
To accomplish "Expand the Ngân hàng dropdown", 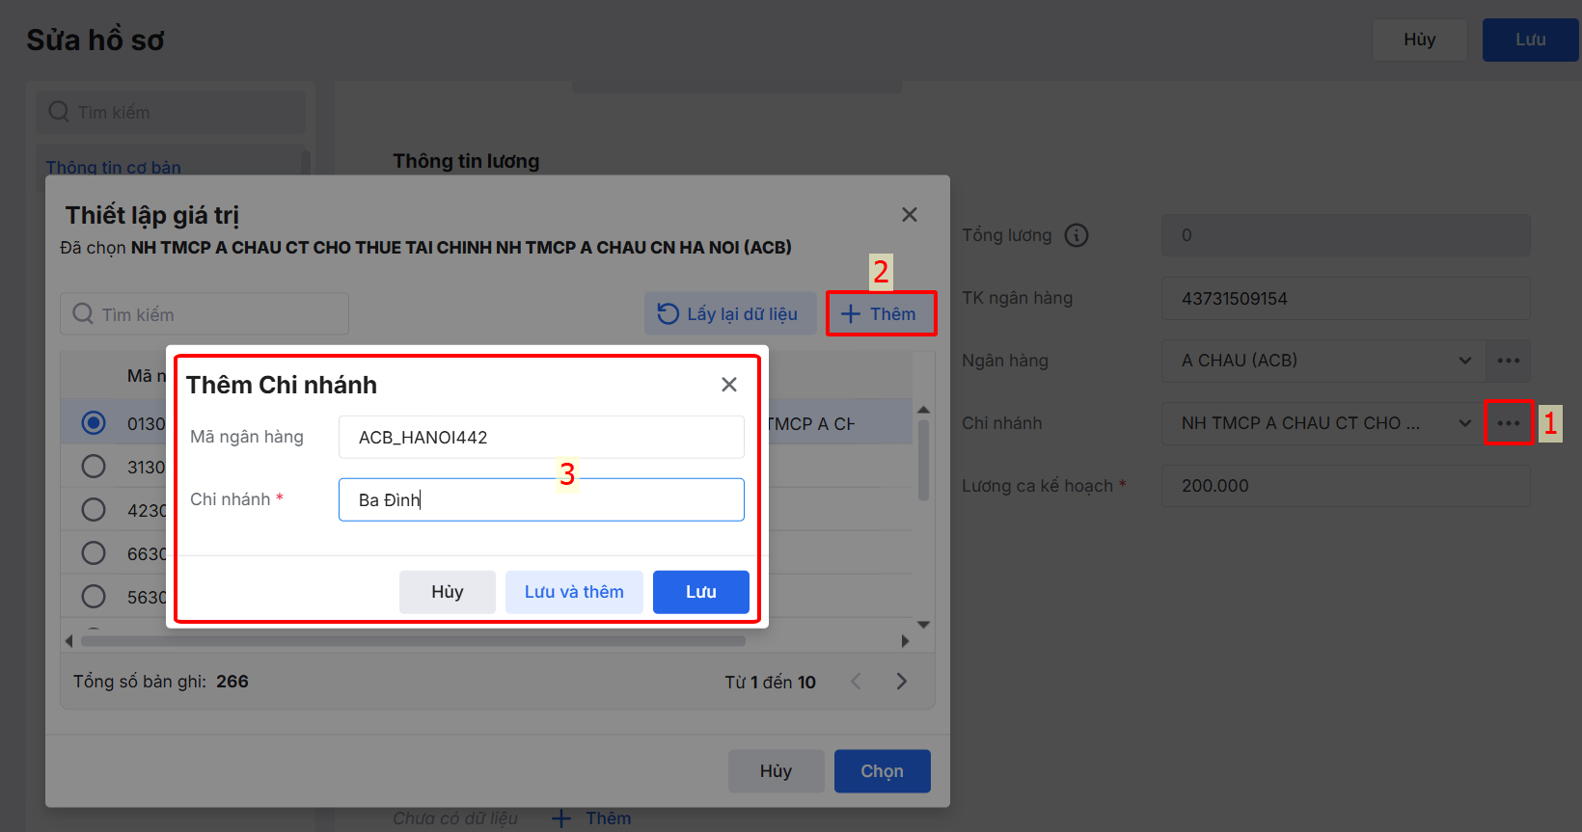I will click(1464, 361).
